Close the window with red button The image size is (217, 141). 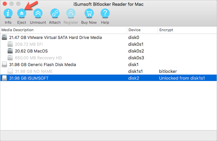(x=5, y=4)
